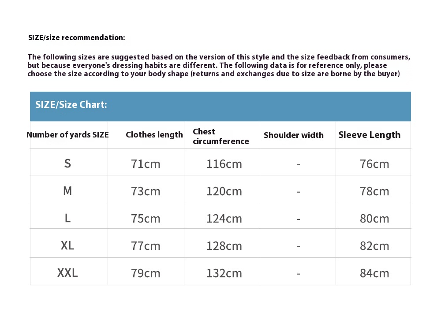
Task: Click the 120cm chest circumference cell
Action: [224, 191]
